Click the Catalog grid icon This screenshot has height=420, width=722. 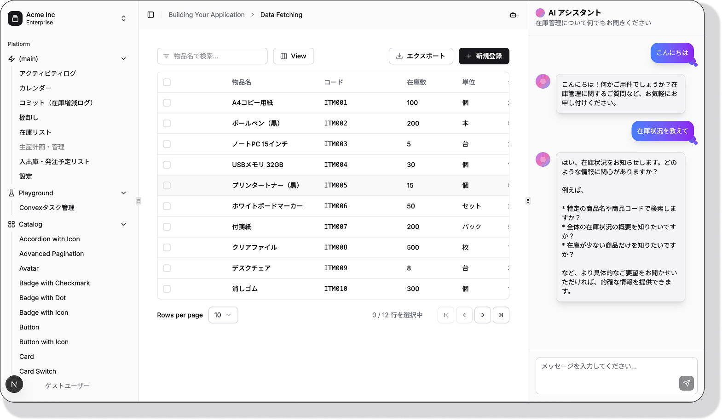coord(12,224)
